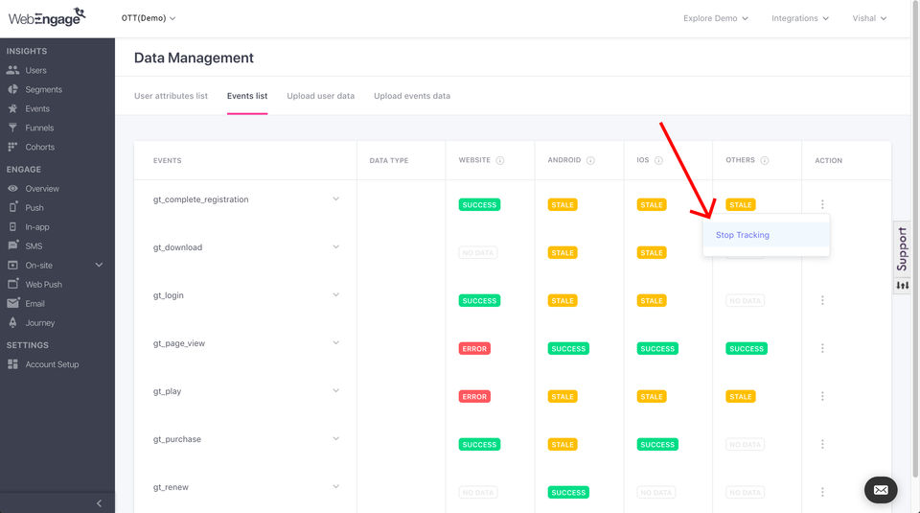Open the Support side panel tab
Viewport: 920px width, 513px height.
click(x=902, y=257)
